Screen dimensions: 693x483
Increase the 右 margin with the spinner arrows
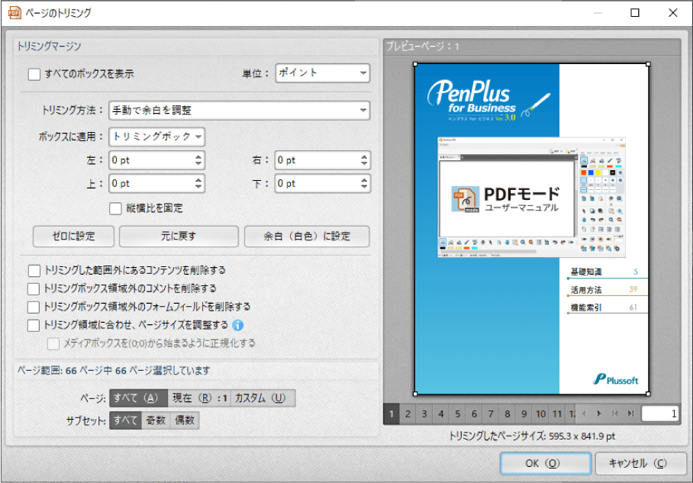point(364,156)
